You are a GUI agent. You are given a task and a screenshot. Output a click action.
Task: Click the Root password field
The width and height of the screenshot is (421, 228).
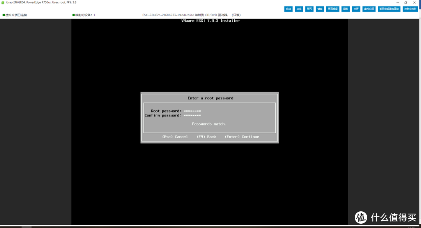click(x=192, y=111)
